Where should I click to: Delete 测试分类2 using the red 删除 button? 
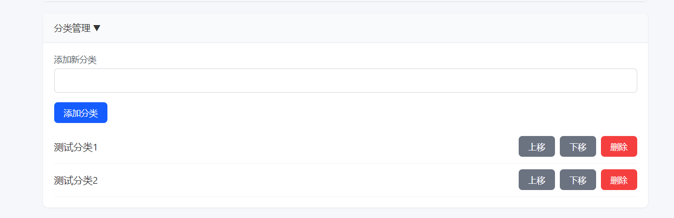619,180
